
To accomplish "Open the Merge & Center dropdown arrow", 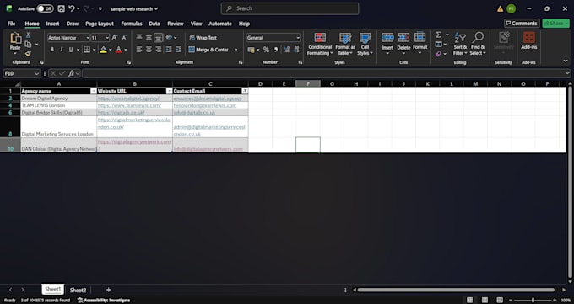I will point(236,50).
